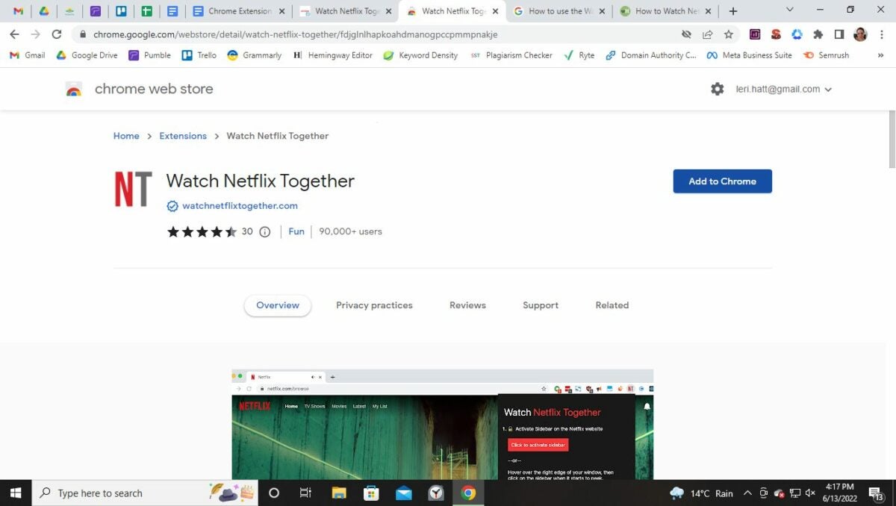Viewport: 896px width, 506px height.
Task: Switch to the Privacy practices tab
Action: [374, 305]
